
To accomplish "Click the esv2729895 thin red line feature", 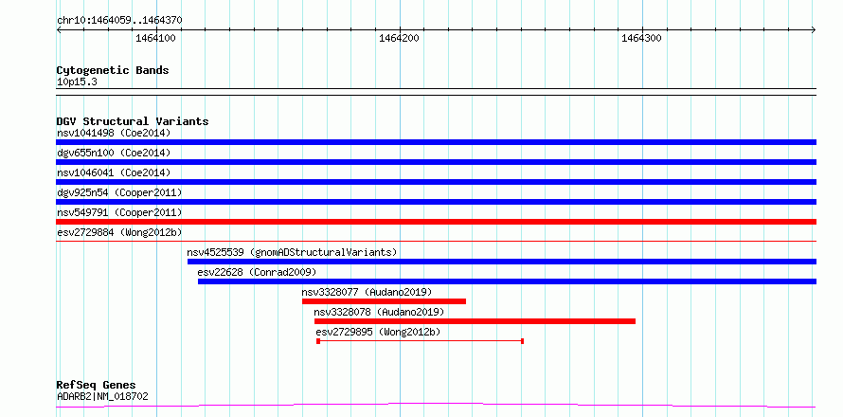I will (421, 341).
